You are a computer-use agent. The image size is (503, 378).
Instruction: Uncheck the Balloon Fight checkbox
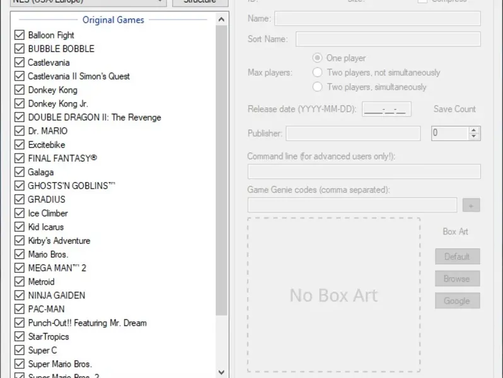coord(20,35)
